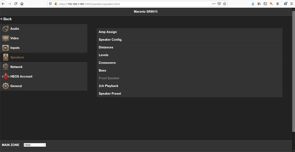Open the Amp Assign menu item
Viewport: 295px width, 152px height.
coord(189,32)
